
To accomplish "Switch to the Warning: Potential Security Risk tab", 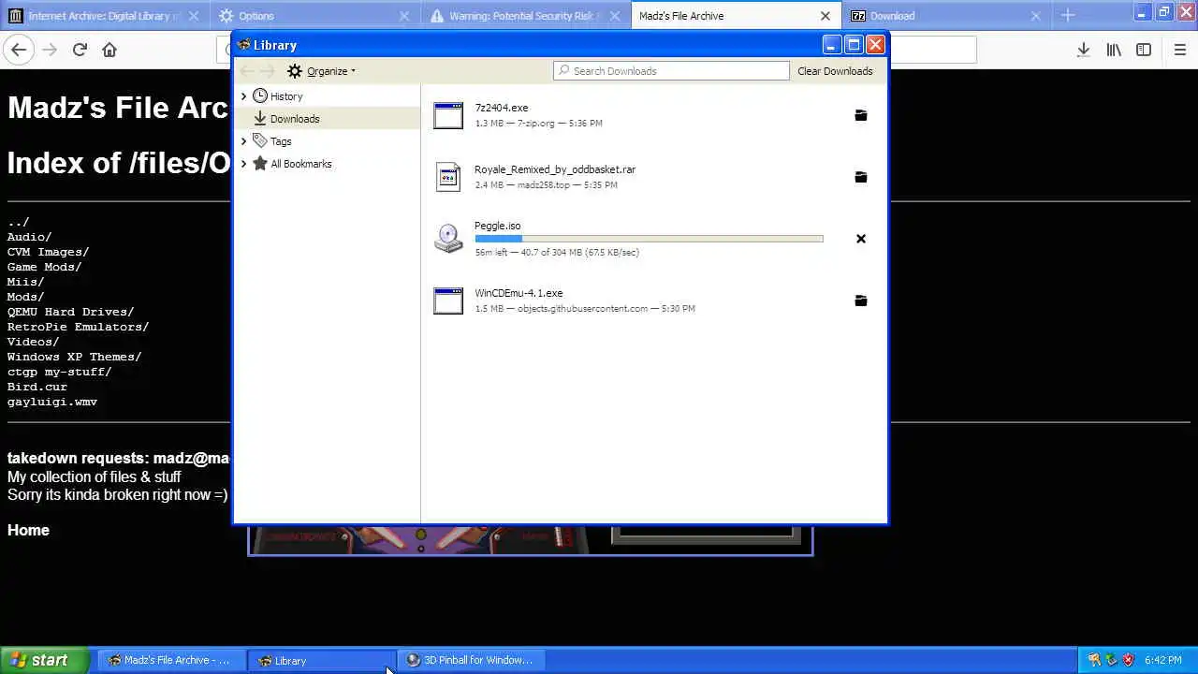I will pos(524,16).
